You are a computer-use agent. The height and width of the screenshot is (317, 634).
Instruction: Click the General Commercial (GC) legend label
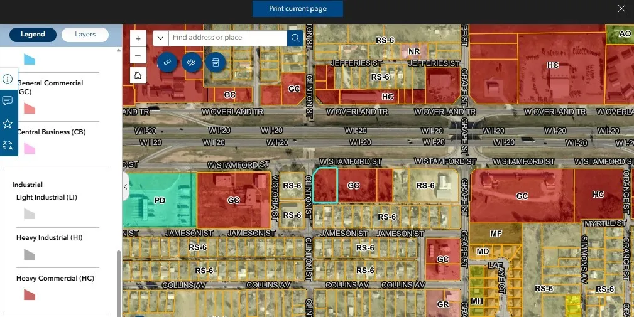(x=50, y=87)
